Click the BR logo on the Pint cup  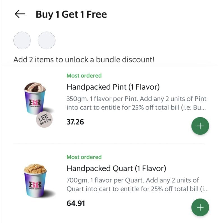[35, 103]
